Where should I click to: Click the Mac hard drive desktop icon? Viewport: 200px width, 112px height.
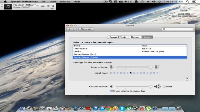pyautogui.click(x=184, y=8)
